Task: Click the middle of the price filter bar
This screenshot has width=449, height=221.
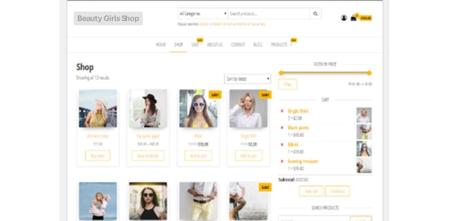Action: pos(325,73)
